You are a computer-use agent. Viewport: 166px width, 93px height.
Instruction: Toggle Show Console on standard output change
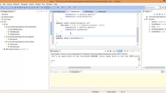pos(119,51)
